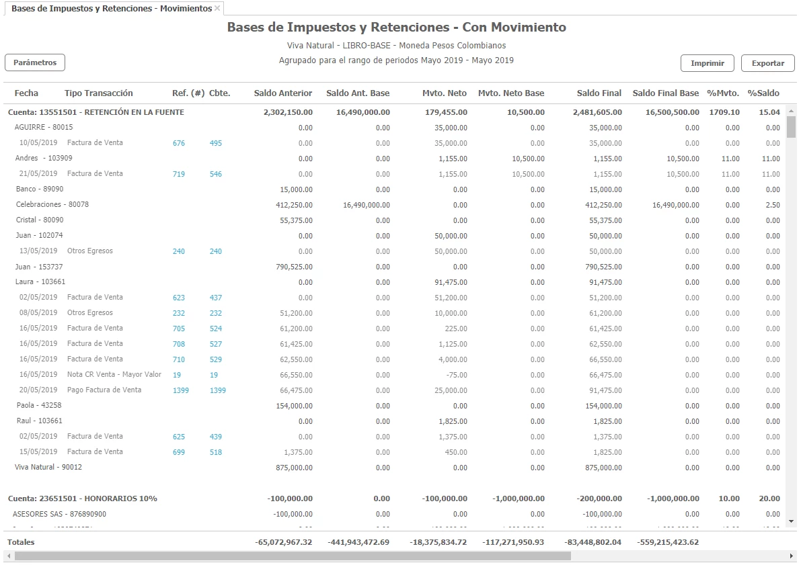Viewport: 801px width, 565px height.
Task: Open reference 623 Factura de Venta
Action: coord(179,298)
